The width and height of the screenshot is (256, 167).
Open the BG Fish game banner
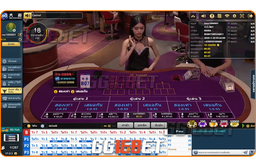[x=12, y=130]
